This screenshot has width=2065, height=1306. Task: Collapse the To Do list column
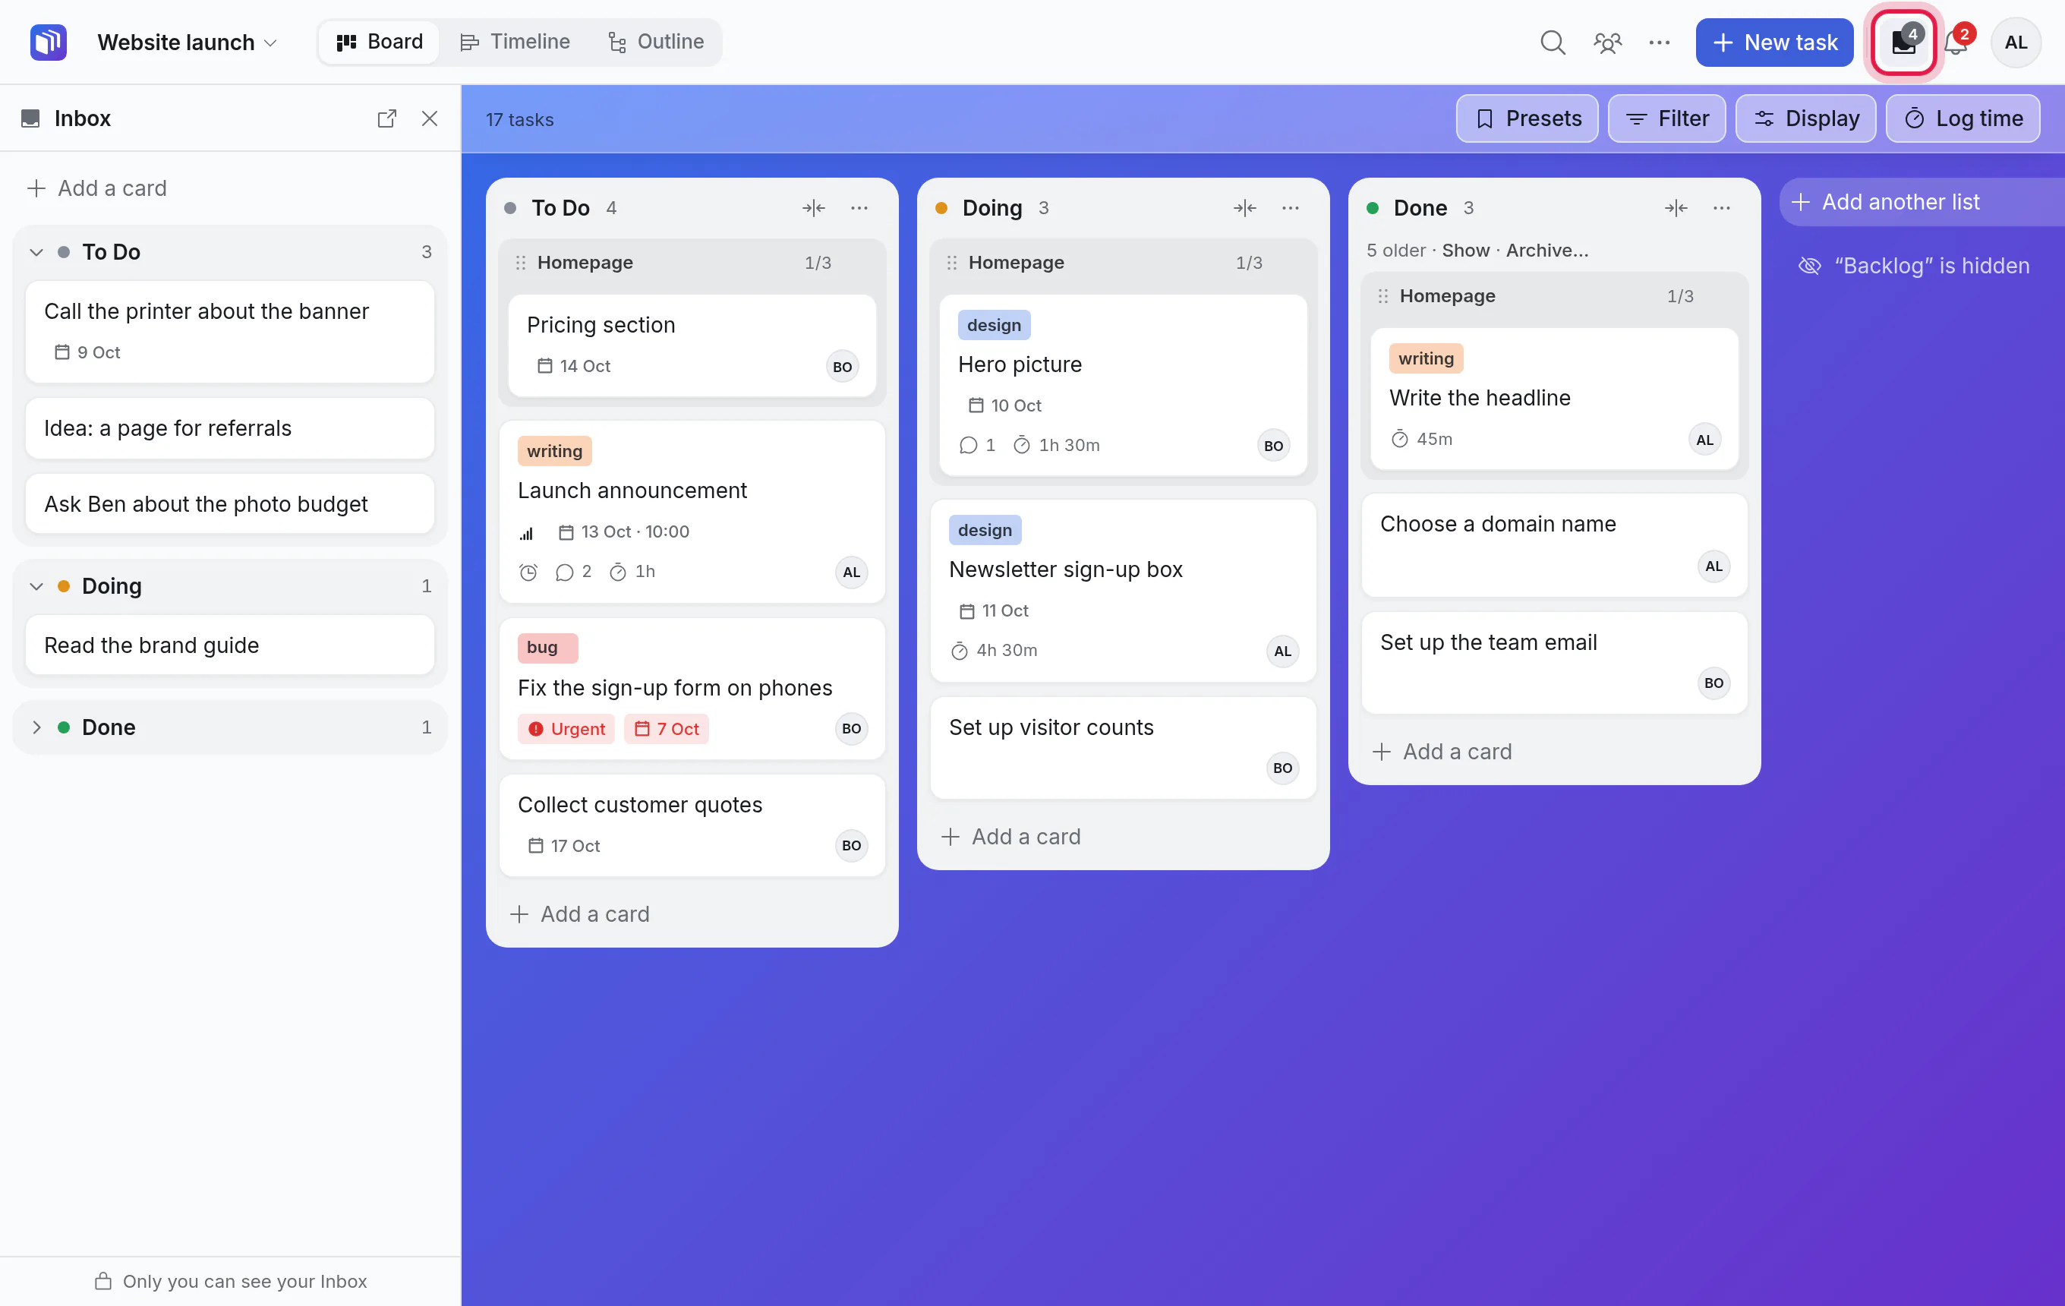coord(813,207)
